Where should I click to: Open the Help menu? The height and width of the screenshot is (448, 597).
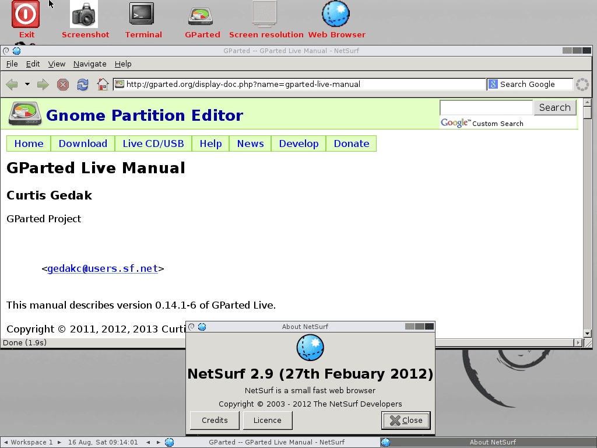click(x=123, y=64)
